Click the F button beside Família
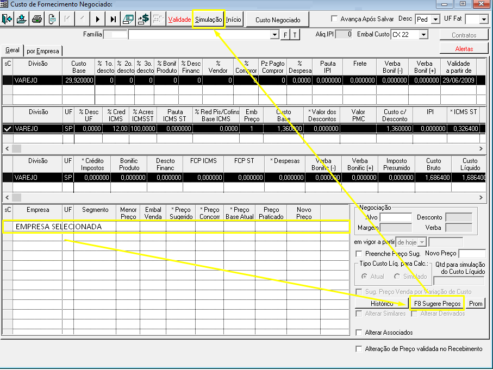 tap(285, 35)
